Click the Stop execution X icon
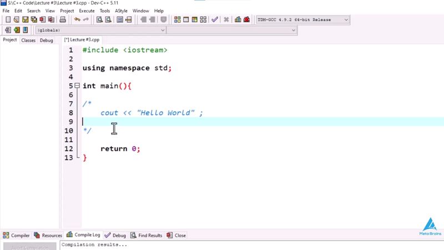Screen dimensions: 444x250 coord(226,19)
